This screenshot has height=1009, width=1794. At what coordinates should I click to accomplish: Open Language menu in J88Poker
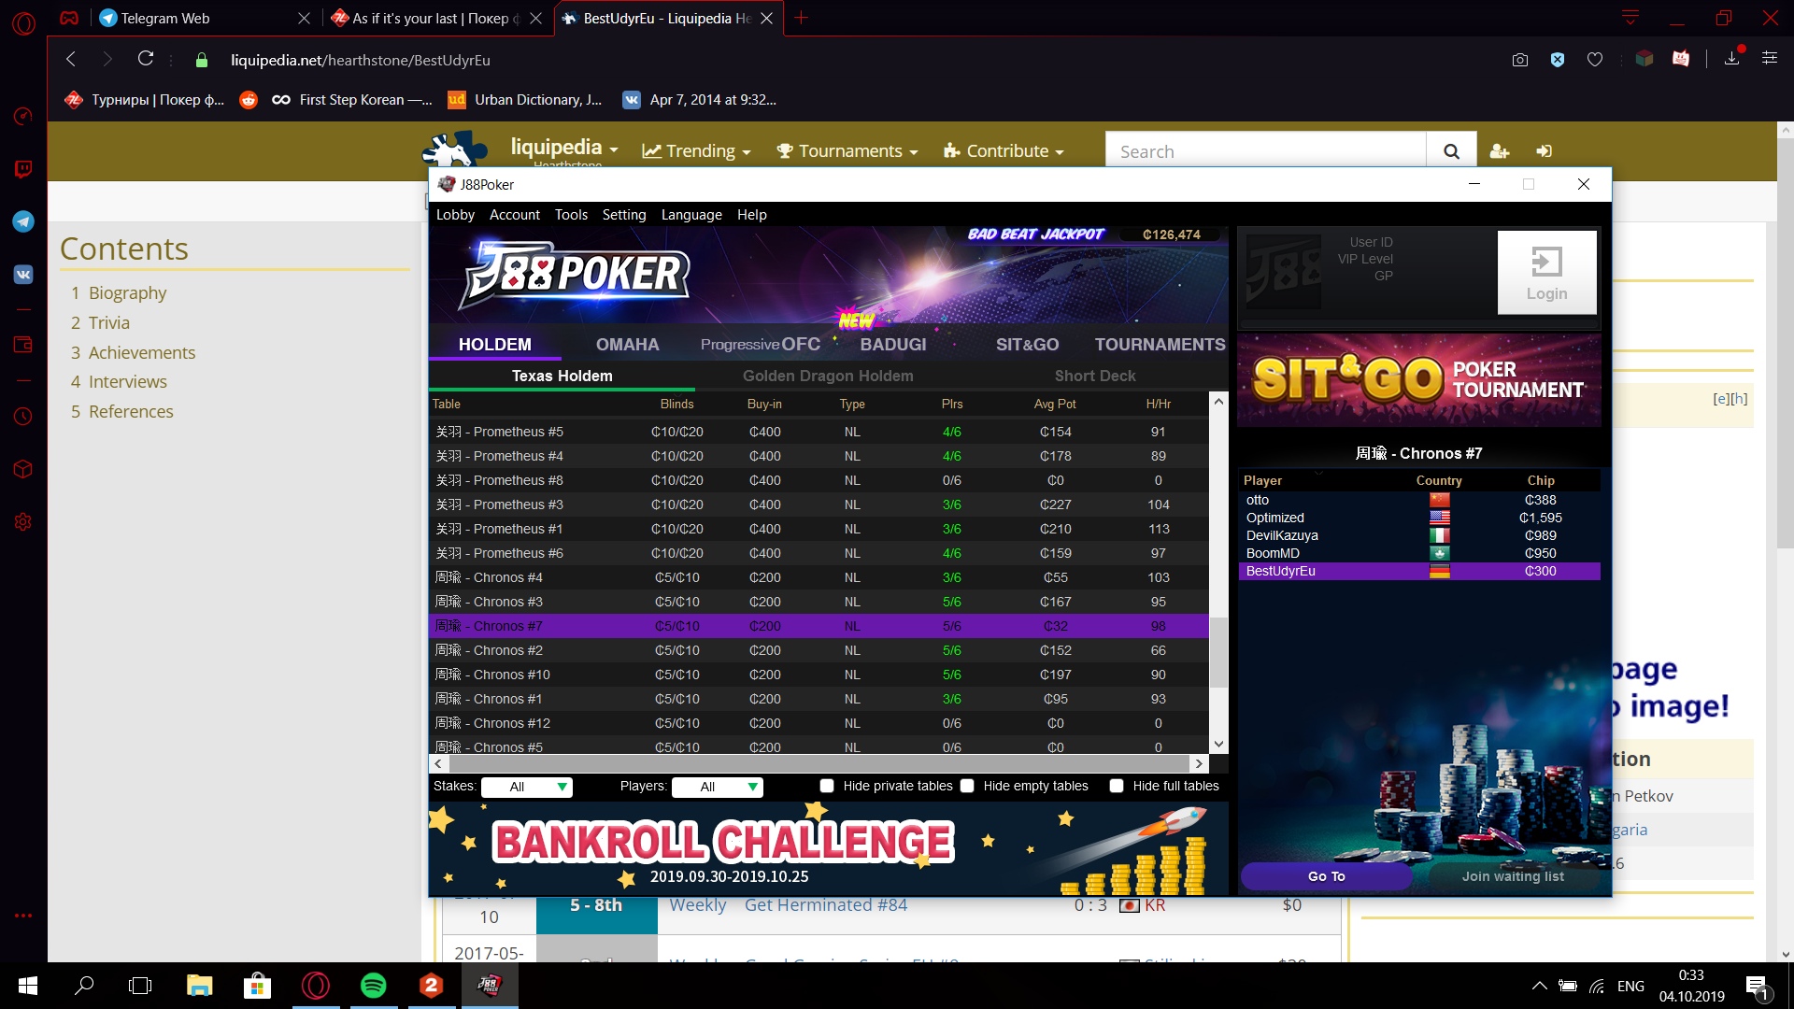pos(691,215)
